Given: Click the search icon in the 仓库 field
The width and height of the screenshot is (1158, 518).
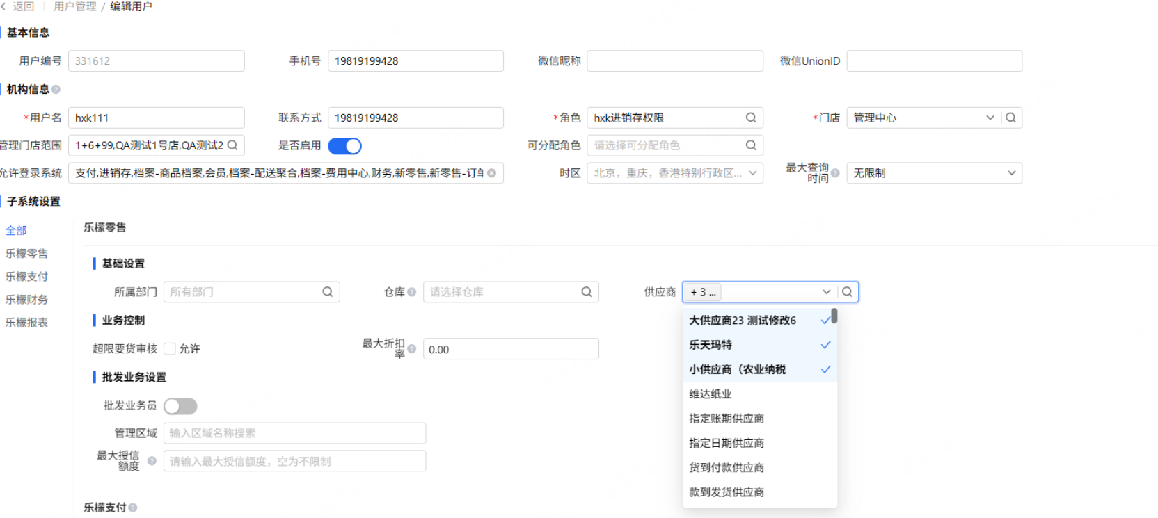Looking at the screenshot, I should 587,292.
